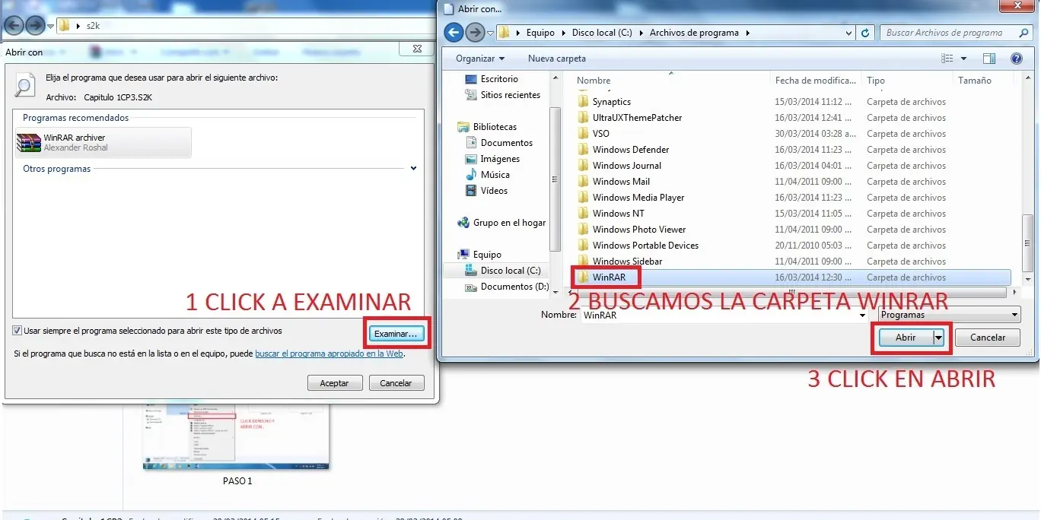Screen dimensions: 1041x520
Task: Sort by Fecha de modificación column
Action: point(816,80)
